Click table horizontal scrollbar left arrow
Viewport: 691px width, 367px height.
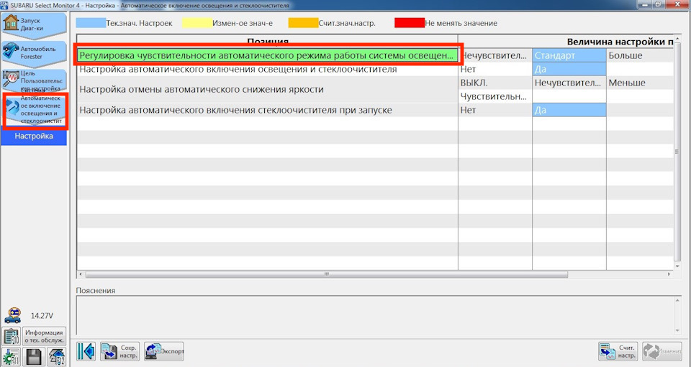81,274
